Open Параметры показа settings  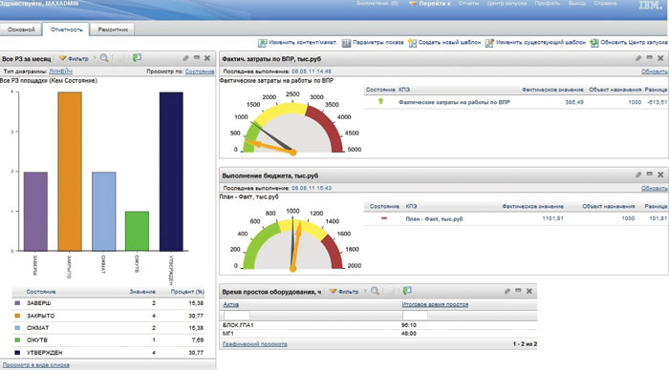coord(373,43)
